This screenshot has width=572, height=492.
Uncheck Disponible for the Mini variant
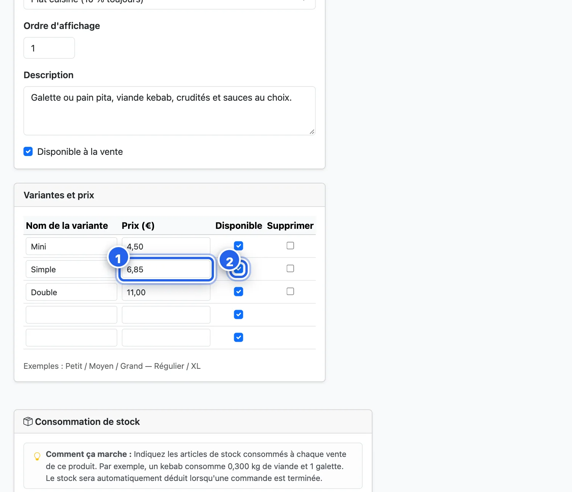(x=239, y=246)
